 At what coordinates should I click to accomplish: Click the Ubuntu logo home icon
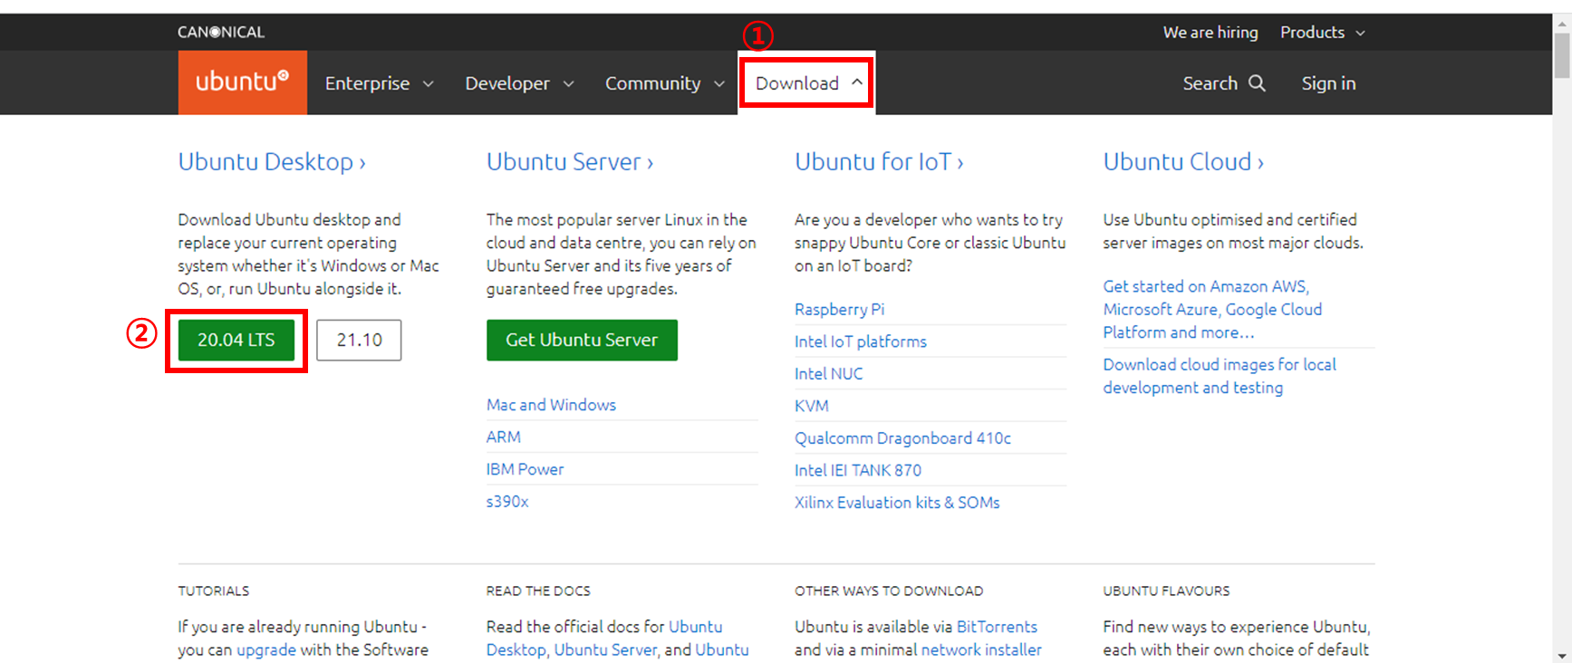click(x=242, y=82)
